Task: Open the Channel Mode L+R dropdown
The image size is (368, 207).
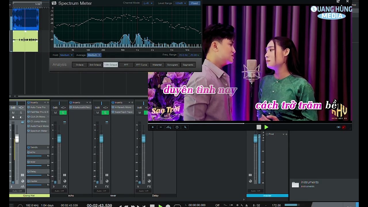Action: 148,3
